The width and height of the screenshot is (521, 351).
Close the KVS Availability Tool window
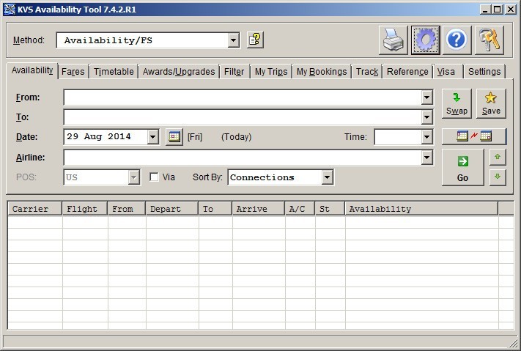(510, 10)
